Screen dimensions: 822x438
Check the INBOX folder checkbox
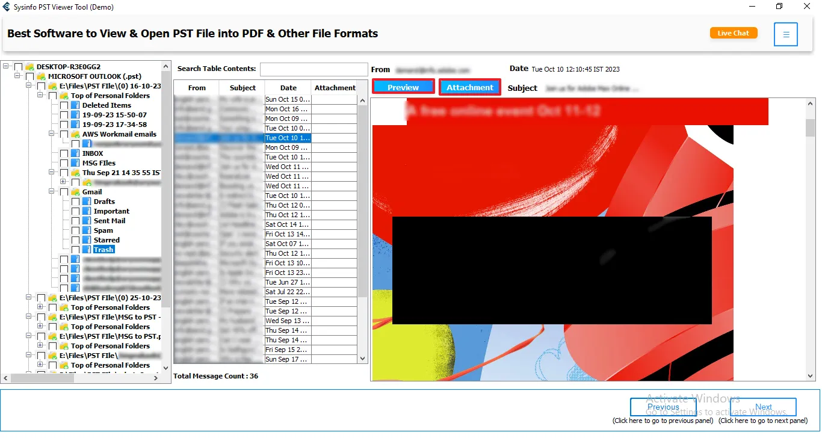(x=64, y=153)
